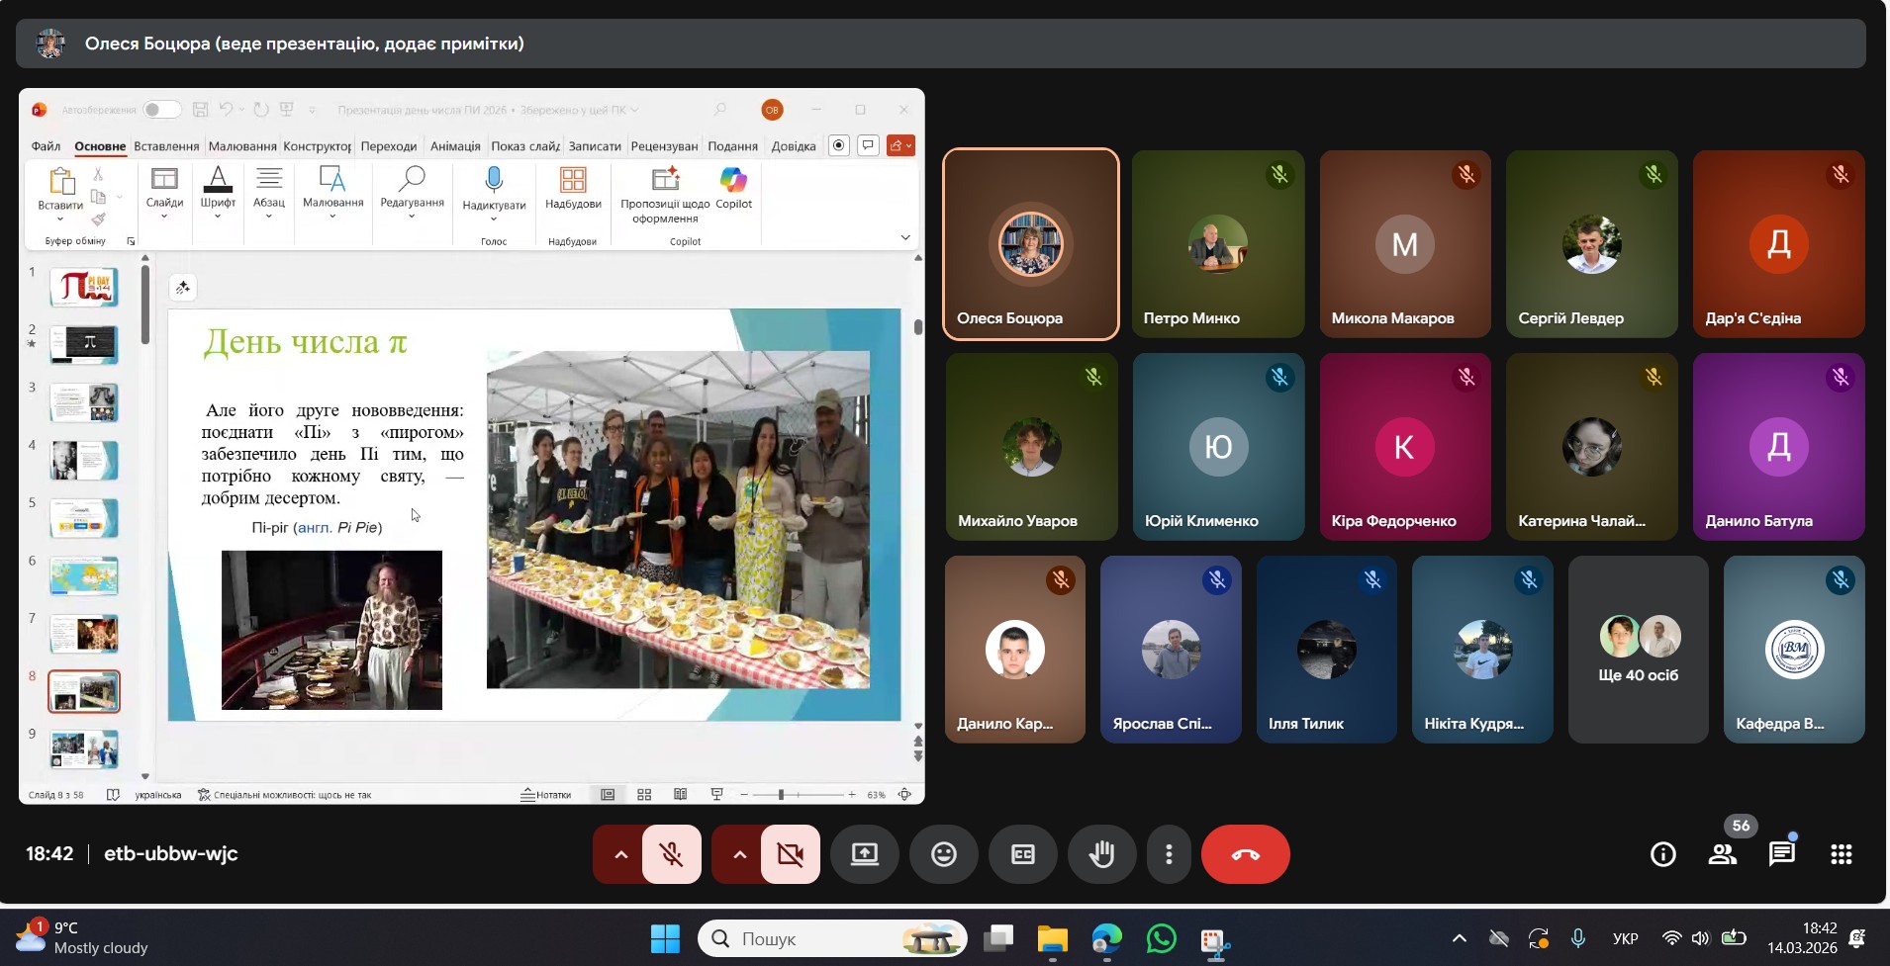
Task: Click the raise hand icon
Action: click(x=1101, y=854)
